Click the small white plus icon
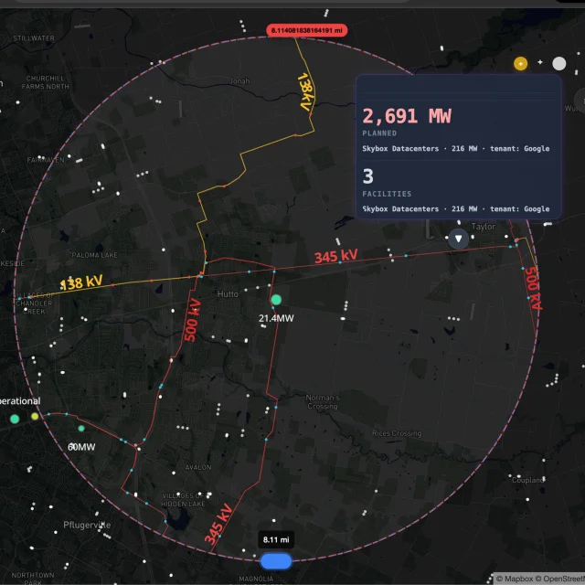 (x=540, y=62)
